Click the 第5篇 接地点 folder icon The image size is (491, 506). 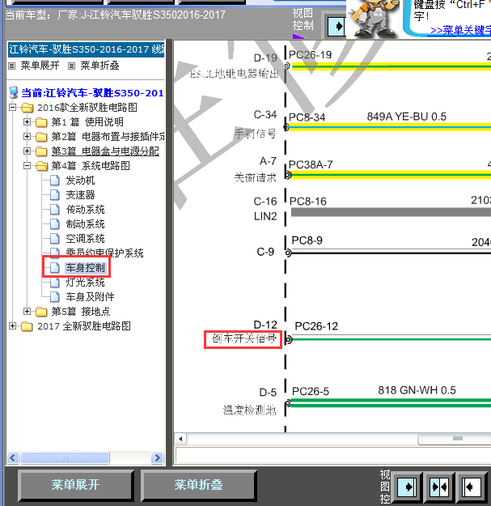[41, 312]
